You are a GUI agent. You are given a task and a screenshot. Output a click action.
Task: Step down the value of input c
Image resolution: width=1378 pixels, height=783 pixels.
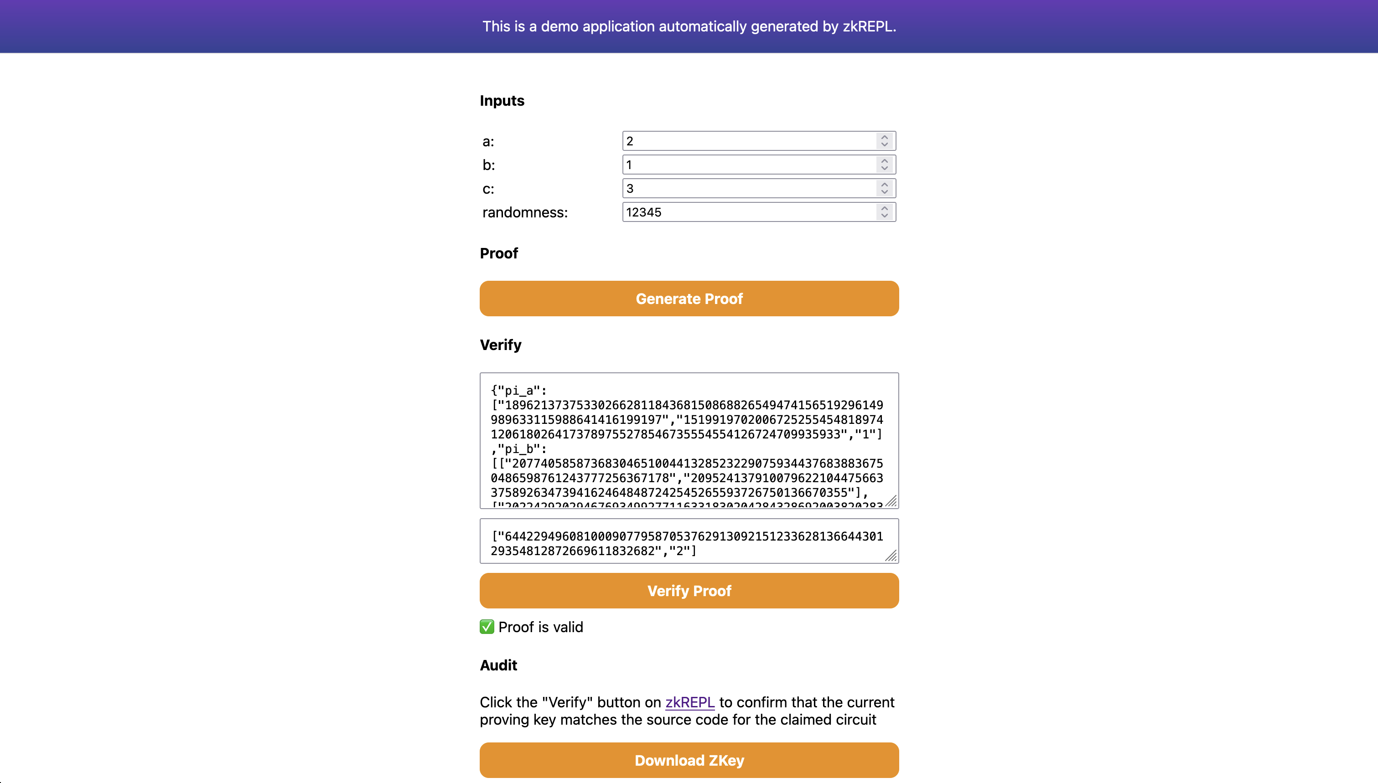[884, 192]
